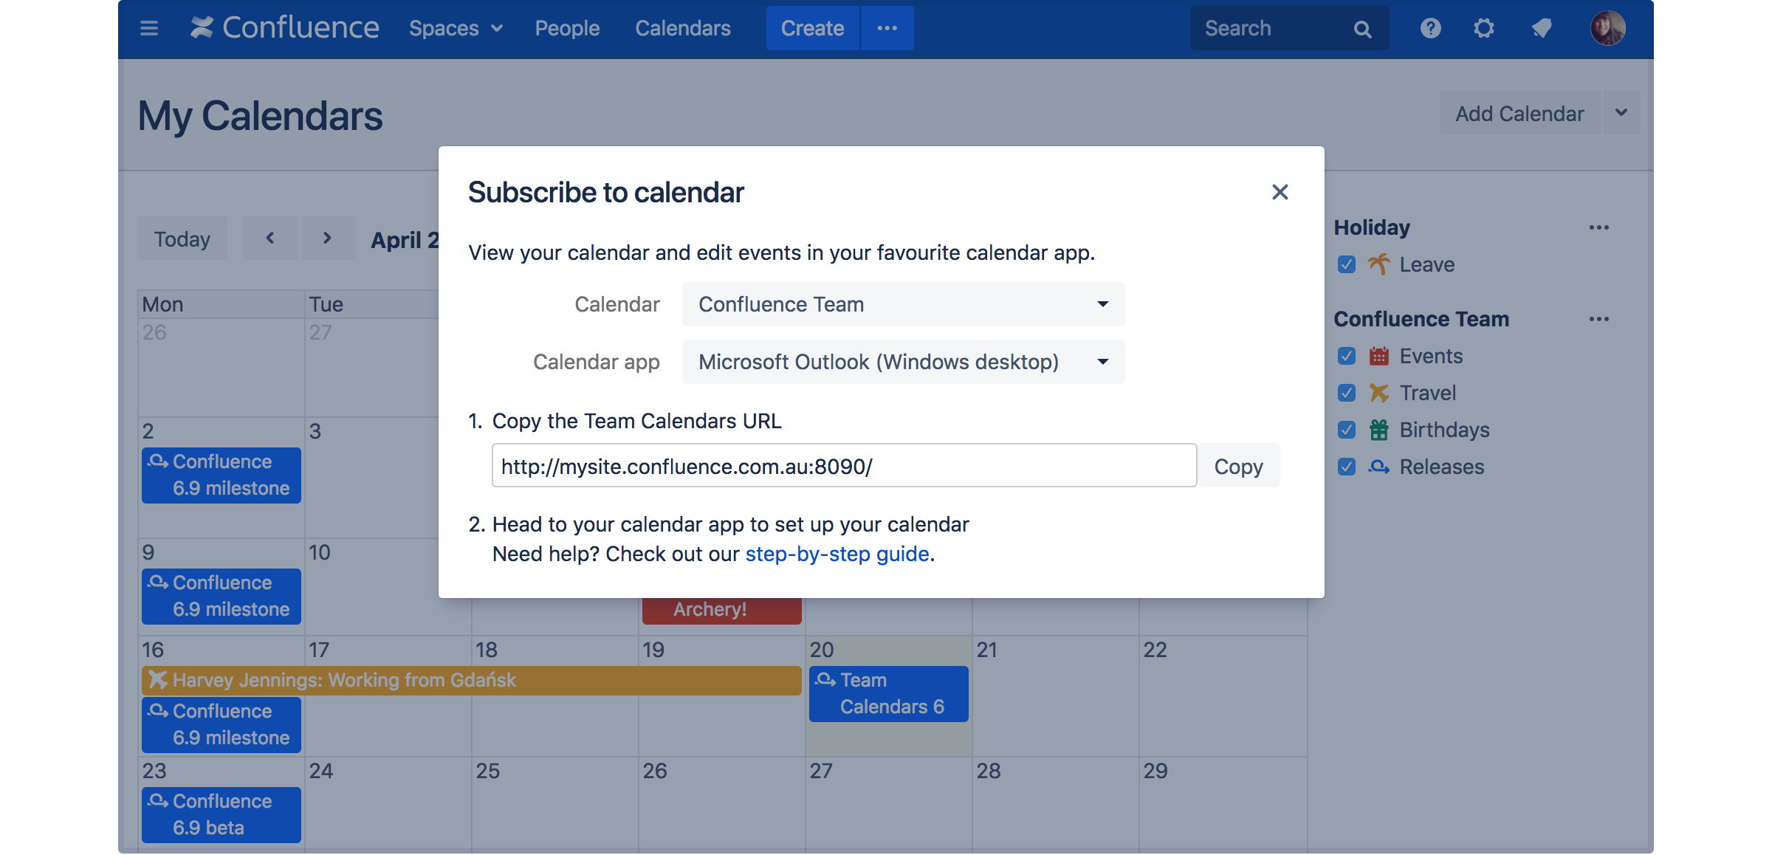Viewport: 1772px width, 855px height.
Task: Click the Copy URL button
Action: point(1239,465)
